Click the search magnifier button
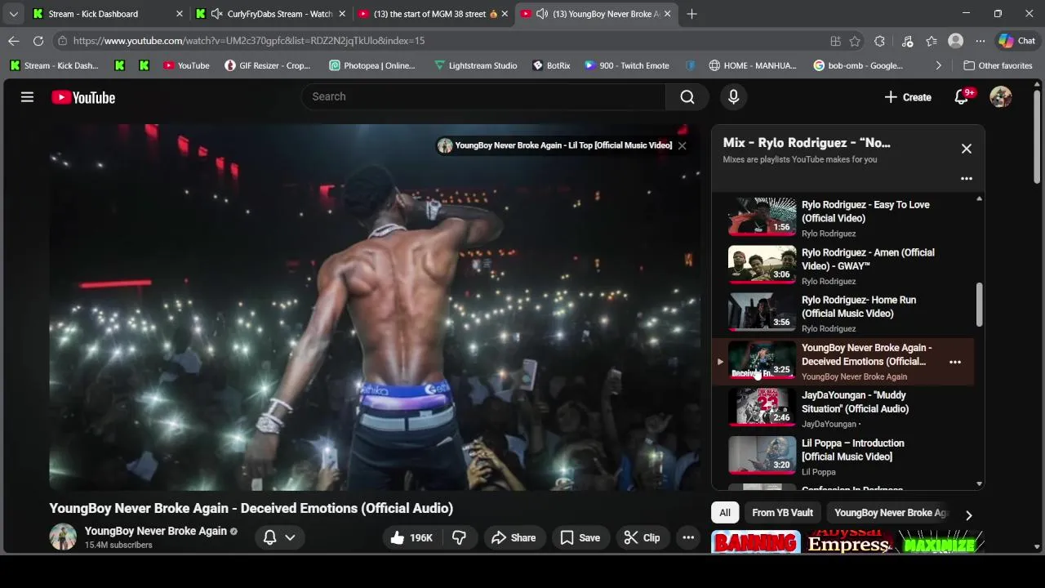The image size is (1045, 588). pos(687,97)
